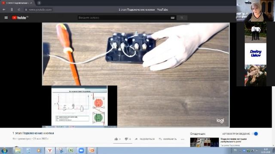The height and width of the screenshot is (154, 275).
Task: Click the youtube.com address bar
Action: [x=40, y=9]
